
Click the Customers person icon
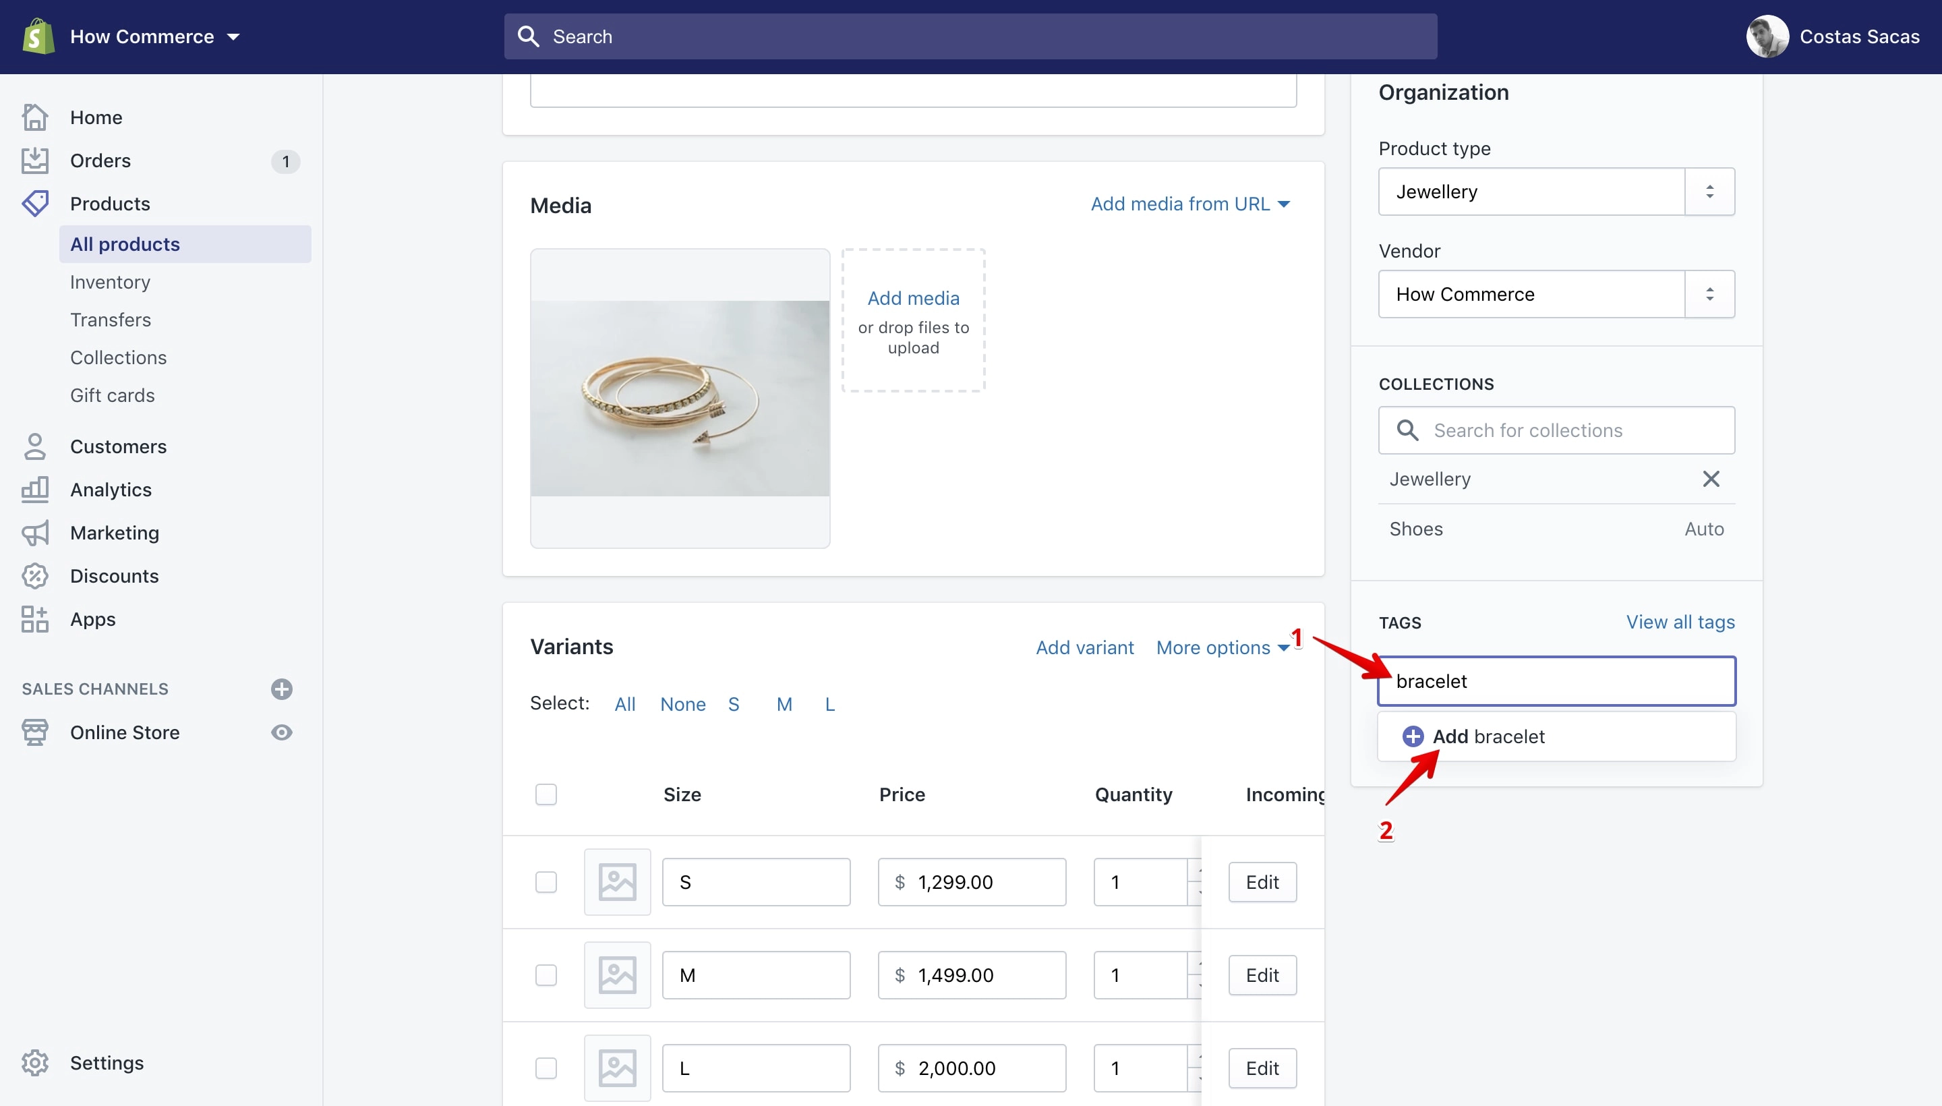click(35, 446)
